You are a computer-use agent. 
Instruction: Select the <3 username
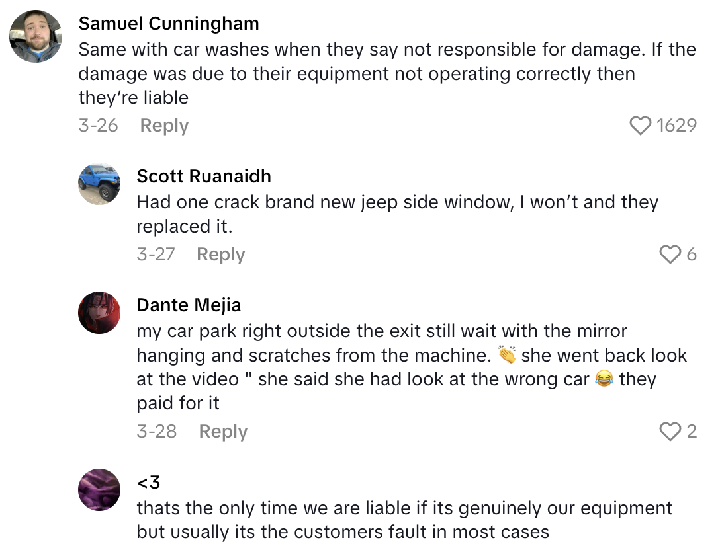pos(149,483)
